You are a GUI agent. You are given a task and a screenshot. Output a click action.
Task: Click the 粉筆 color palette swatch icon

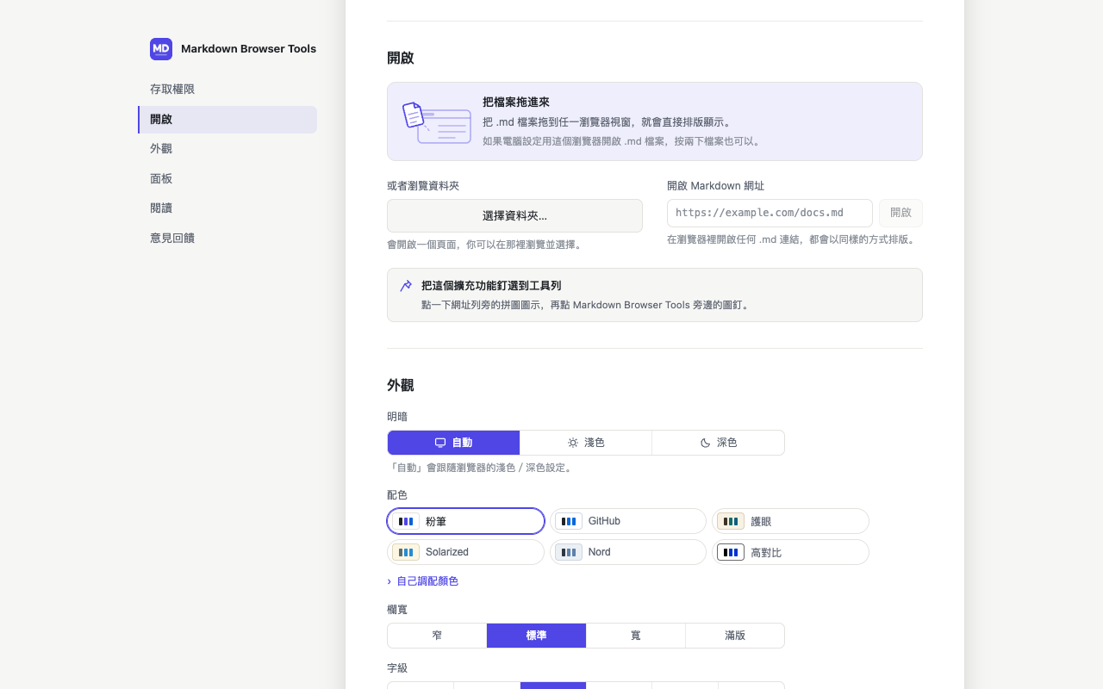[406, 521]
